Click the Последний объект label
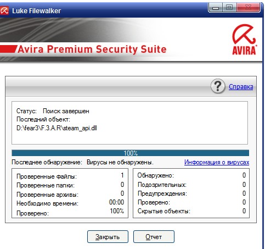 click(x=43, y=119)
